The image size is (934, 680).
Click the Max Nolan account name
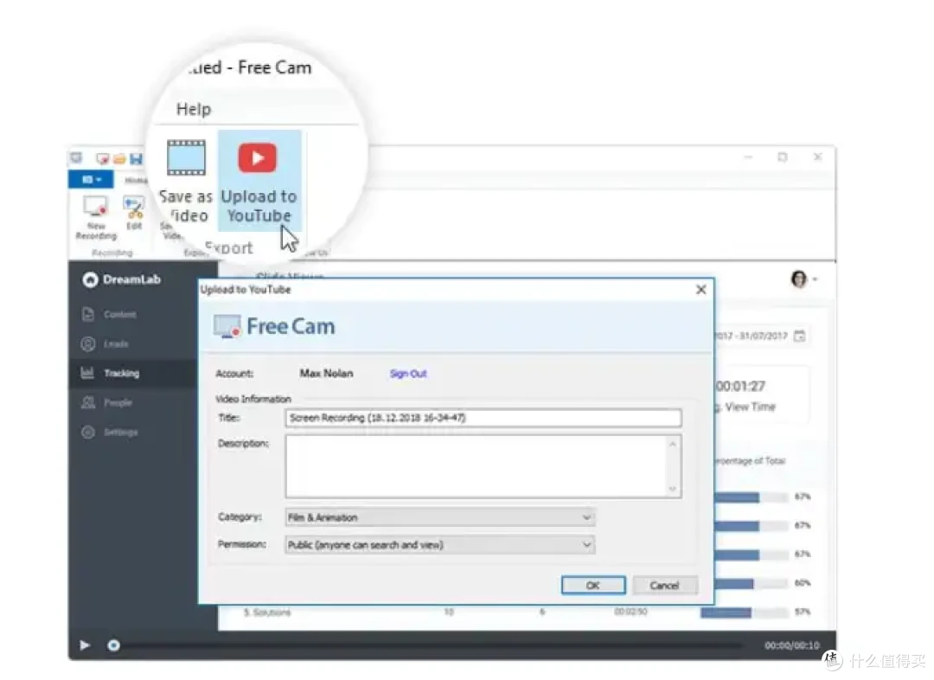[326, 374]
